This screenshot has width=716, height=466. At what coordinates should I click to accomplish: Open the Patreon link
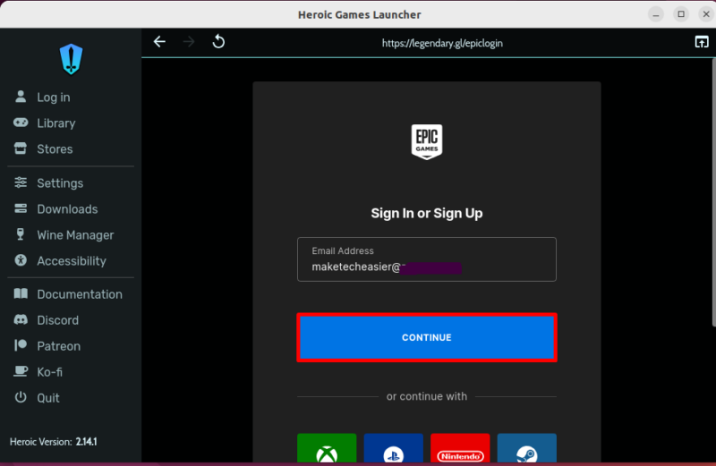[58, 346]
